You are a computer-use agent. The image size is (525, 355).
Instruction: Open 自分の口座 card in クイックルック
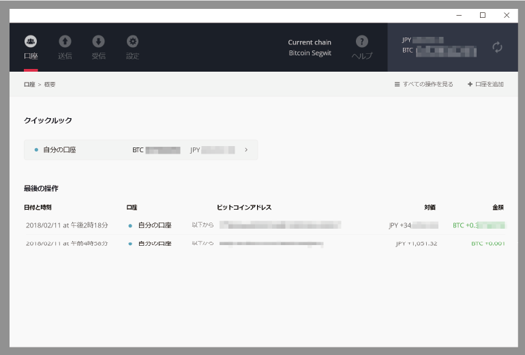coord(141,150)
